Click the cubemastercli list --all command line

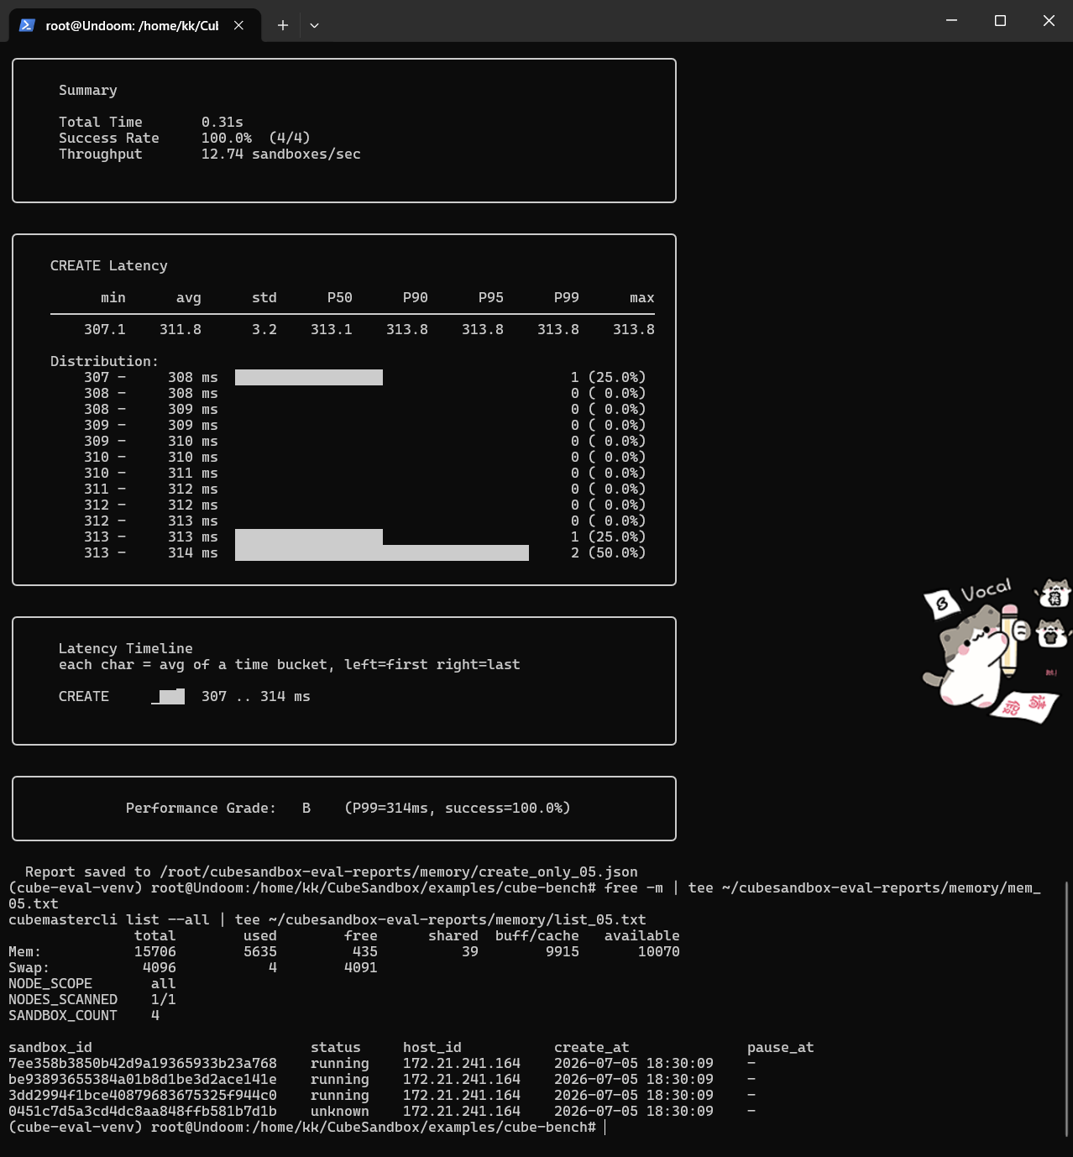(327, 919)
